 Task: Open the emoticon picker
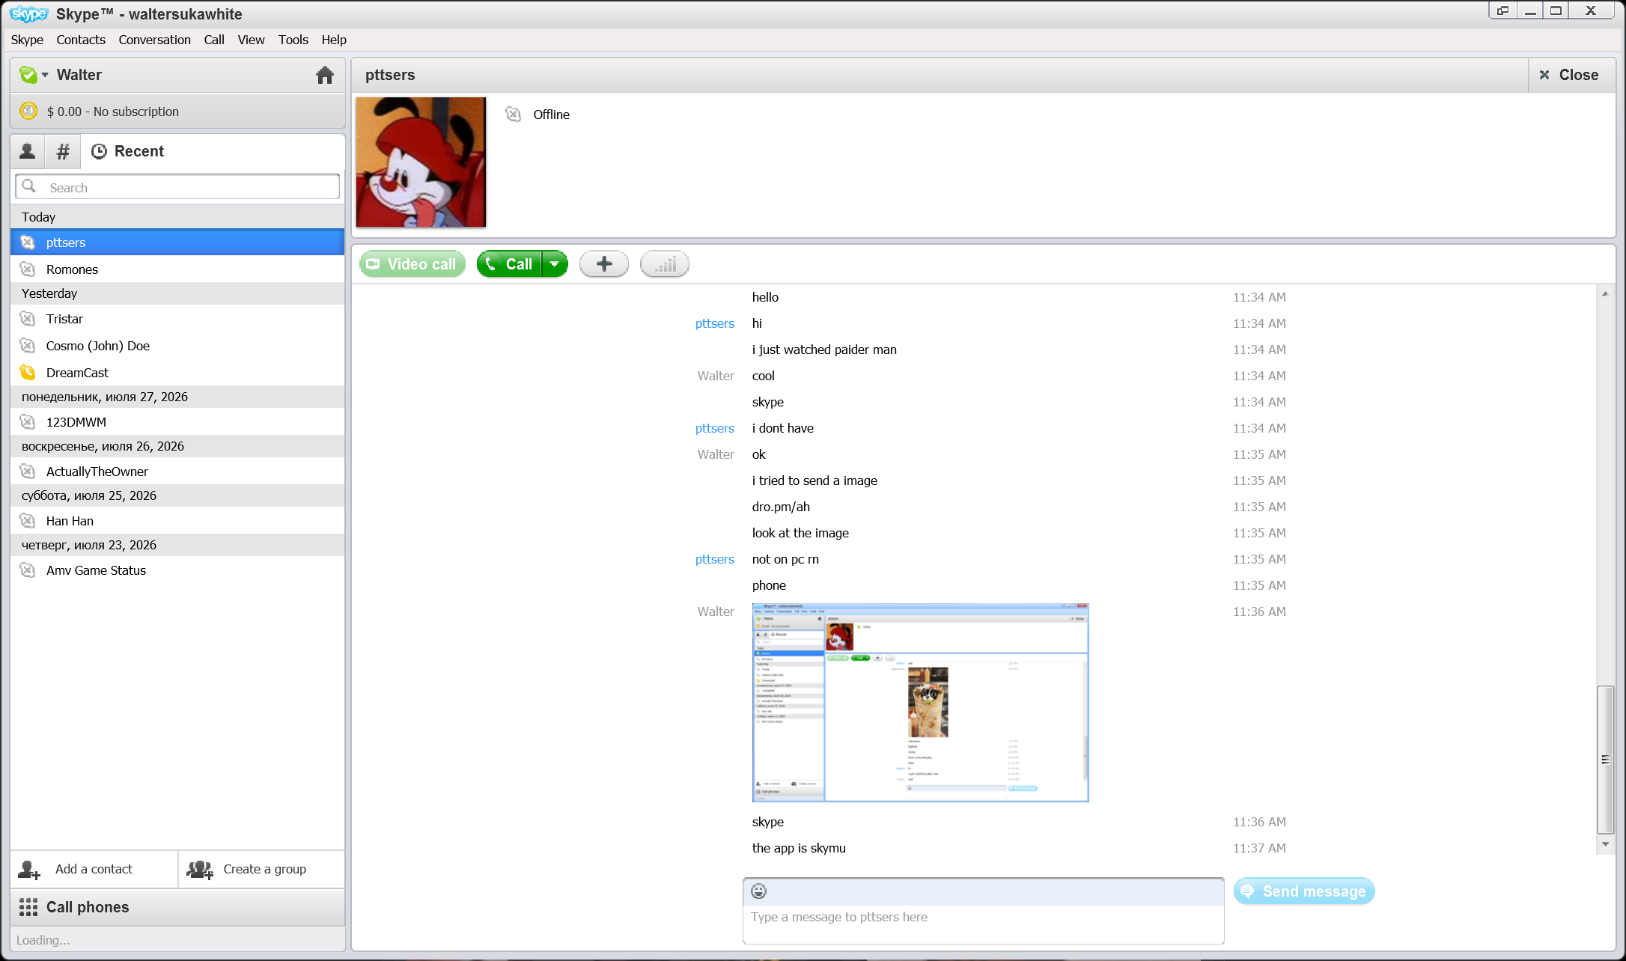pos(759,891)
